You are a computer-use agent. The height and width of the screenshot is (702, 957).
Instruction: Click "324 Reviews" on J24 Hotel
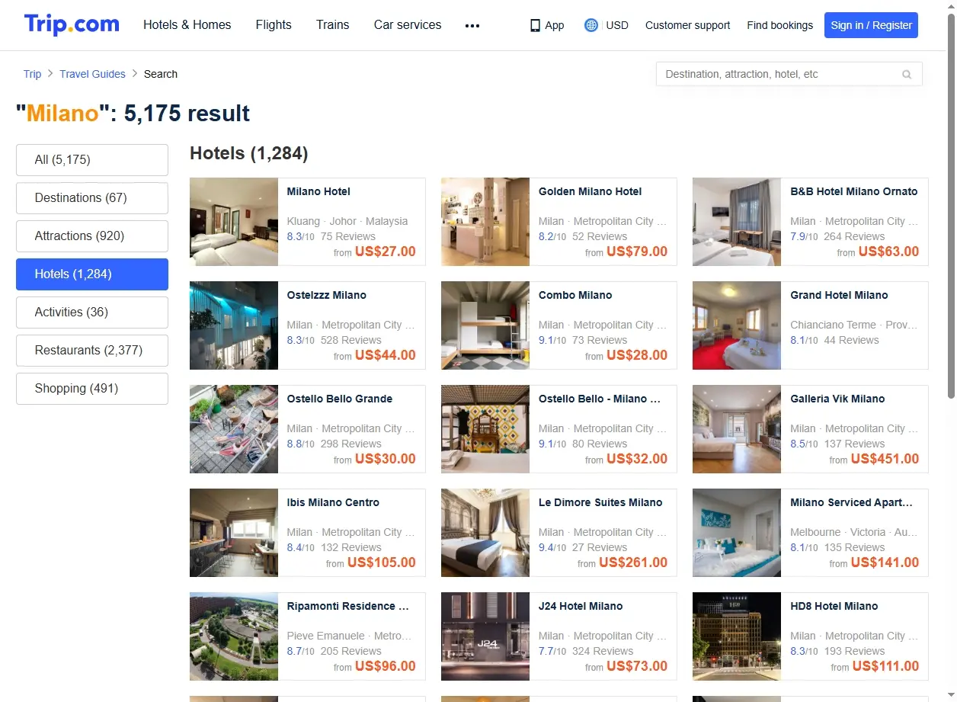tap(602, 651)
